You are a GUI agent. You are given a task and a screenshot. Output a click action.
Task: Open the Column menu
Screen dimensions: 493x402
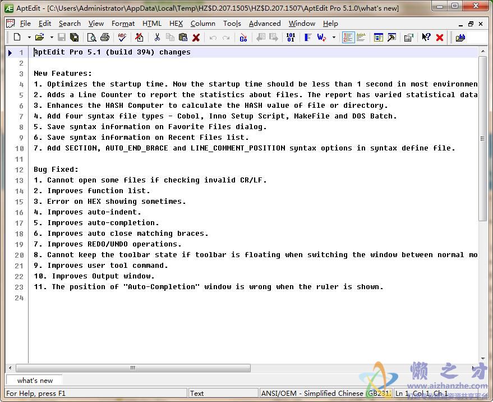pyautogui.click(x=203, y=24)
